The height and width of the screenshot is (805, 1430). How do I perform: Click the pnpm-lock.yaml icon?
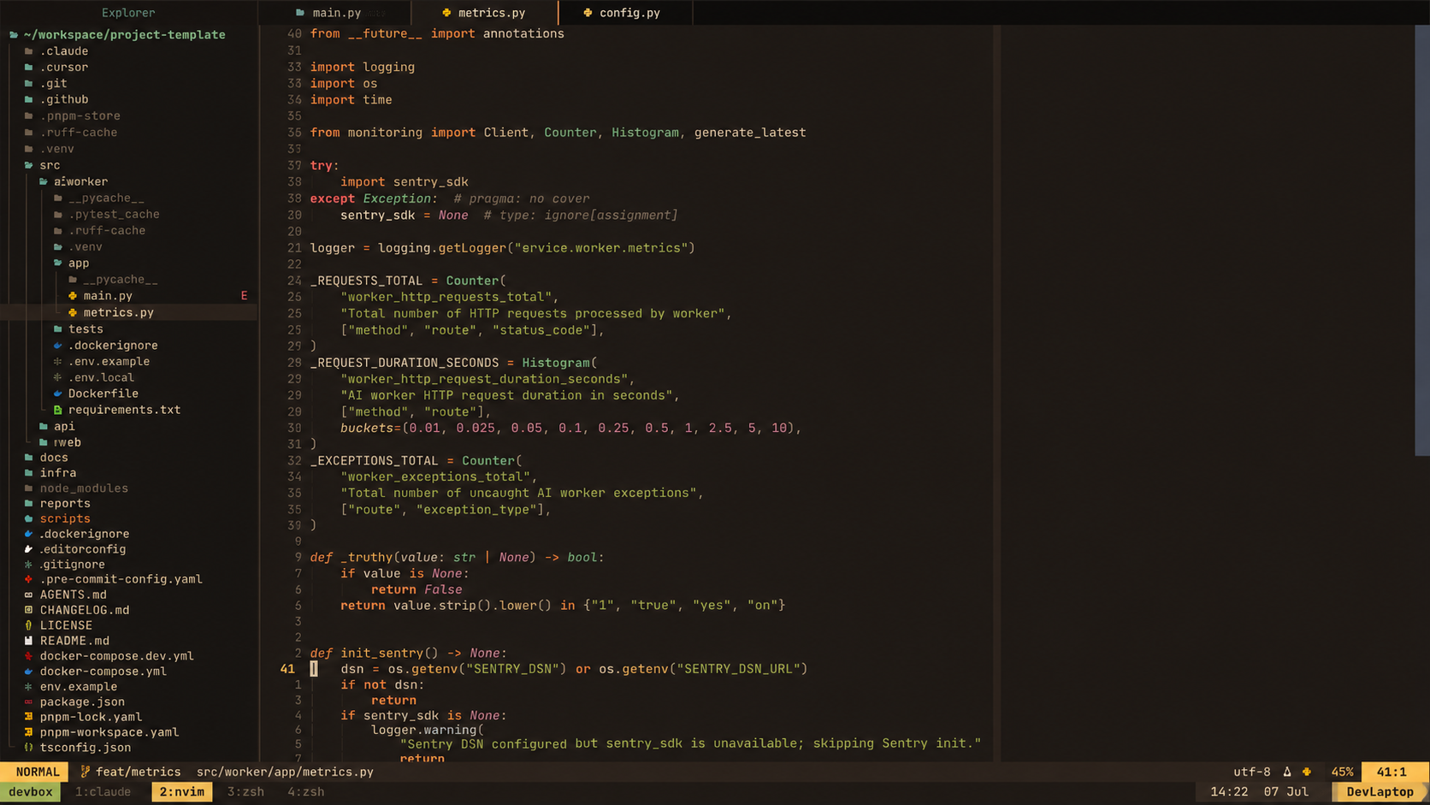coord(29,717)
